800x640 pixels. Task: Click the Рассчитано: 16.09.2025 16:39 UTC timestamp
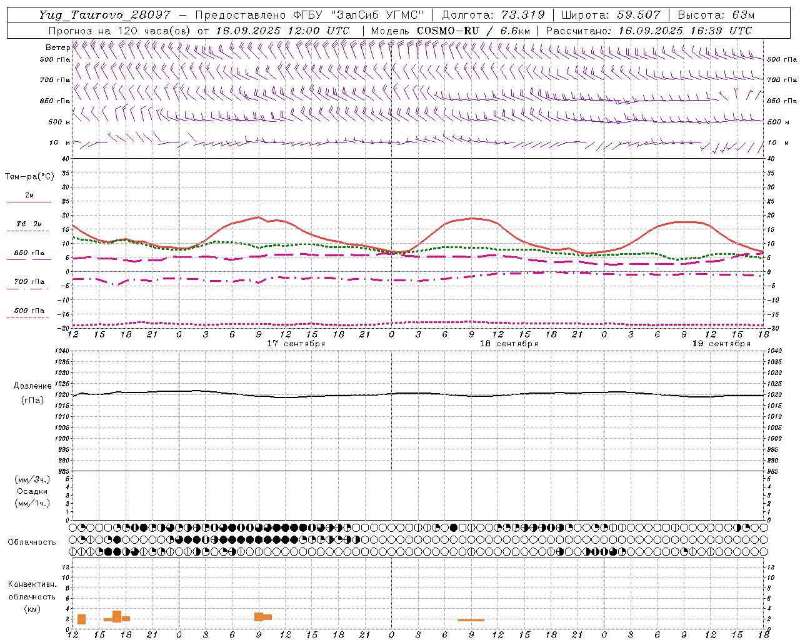coord(649,31)
